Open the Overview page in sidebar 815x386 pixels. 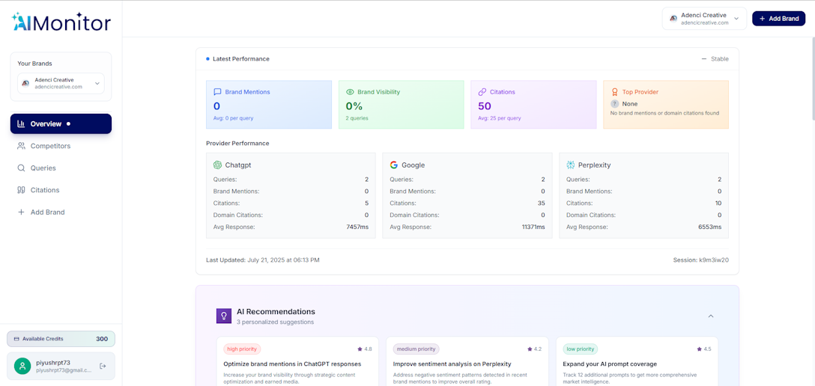point(61,123)
